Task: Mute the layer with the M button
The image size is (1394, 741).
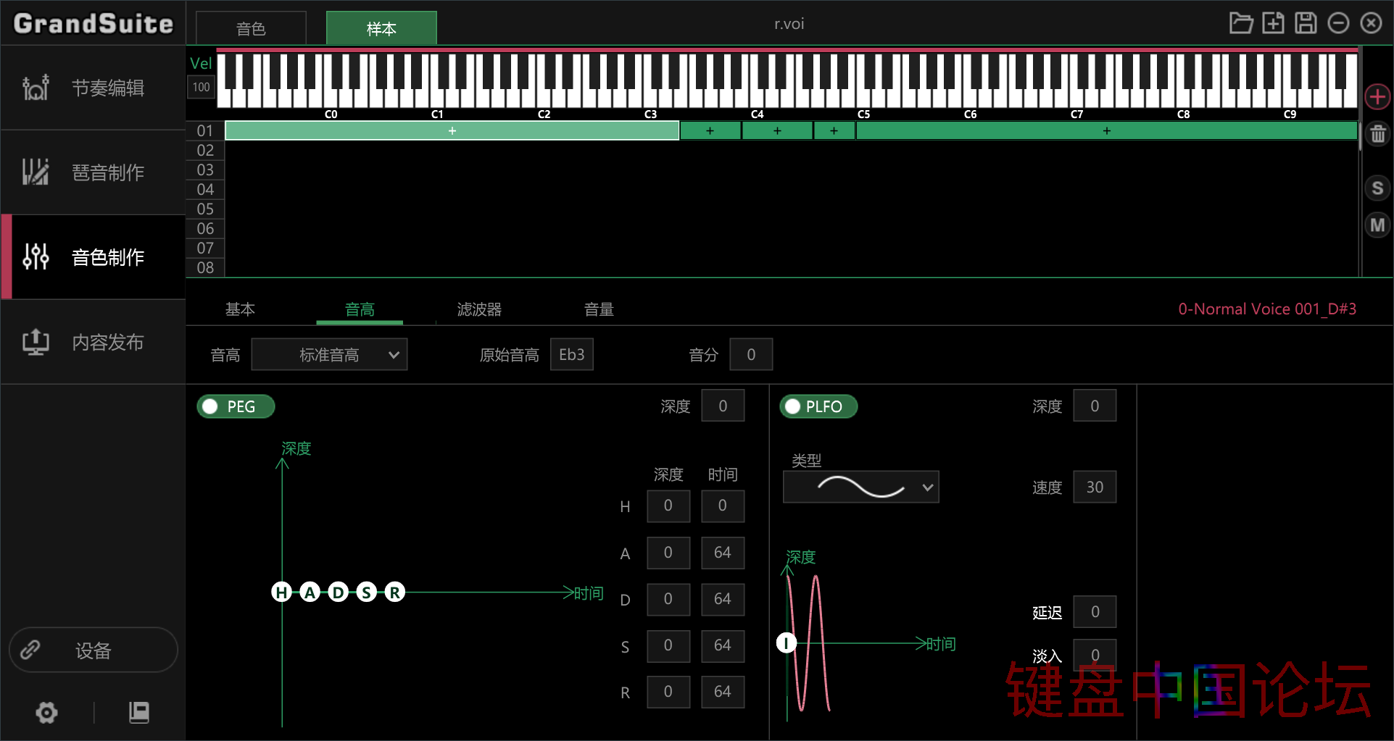Action: click(1377, 225)
